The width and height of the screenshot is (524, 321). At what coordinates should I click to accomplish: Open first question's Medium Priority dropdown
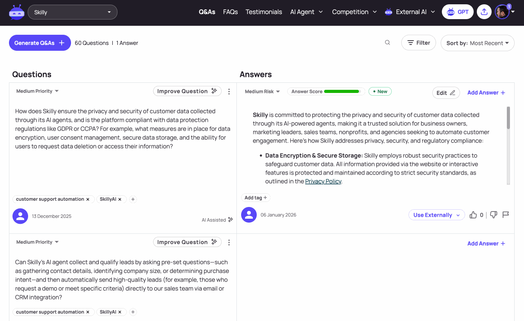click(x=37, y=91)
